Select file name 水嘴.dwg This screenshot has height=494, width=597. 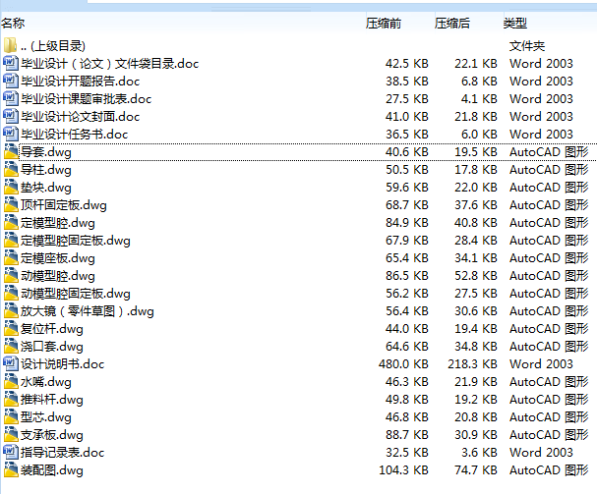[46, 382]
